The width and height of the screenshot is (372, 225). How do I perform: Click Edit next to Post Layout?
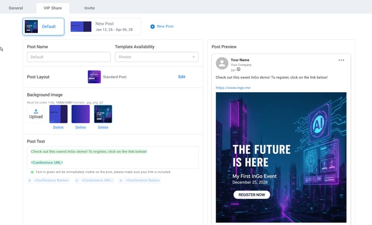point(182,77)
